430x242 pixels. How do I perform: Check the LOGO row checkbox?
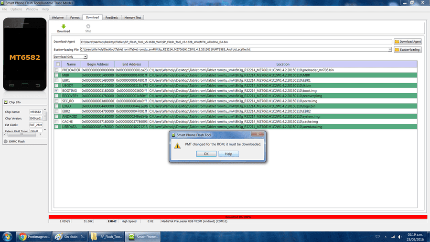pyautogui.click(x=56, y=106)
